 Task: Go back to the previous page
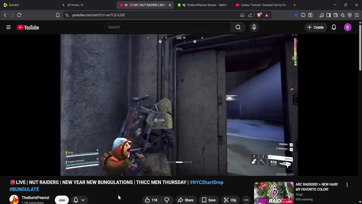pyautogui.click(x=5, y=15)
